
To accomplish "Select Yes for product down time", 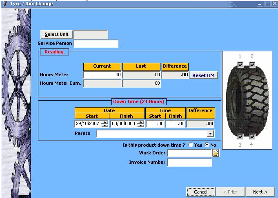I will pos(191,145).
